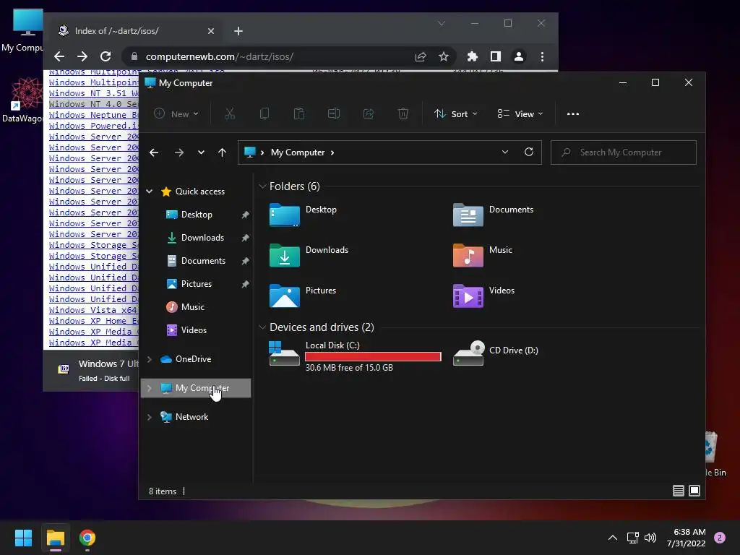Open the See more ellipsis menu in Explorer
This screenshot has height=555, width=740.
click(573, 113)
